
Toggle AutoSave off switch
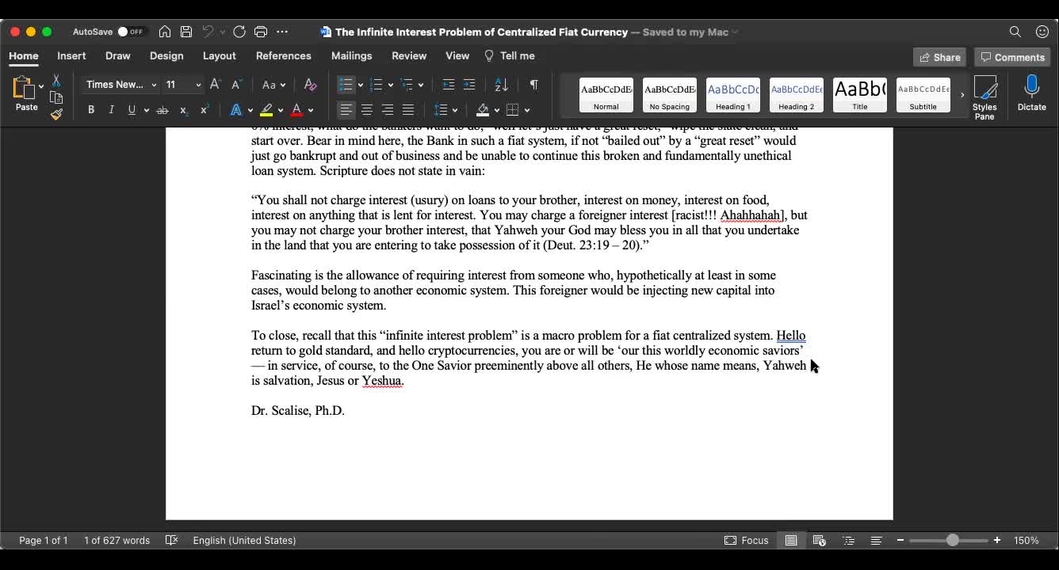pos(131,32)
